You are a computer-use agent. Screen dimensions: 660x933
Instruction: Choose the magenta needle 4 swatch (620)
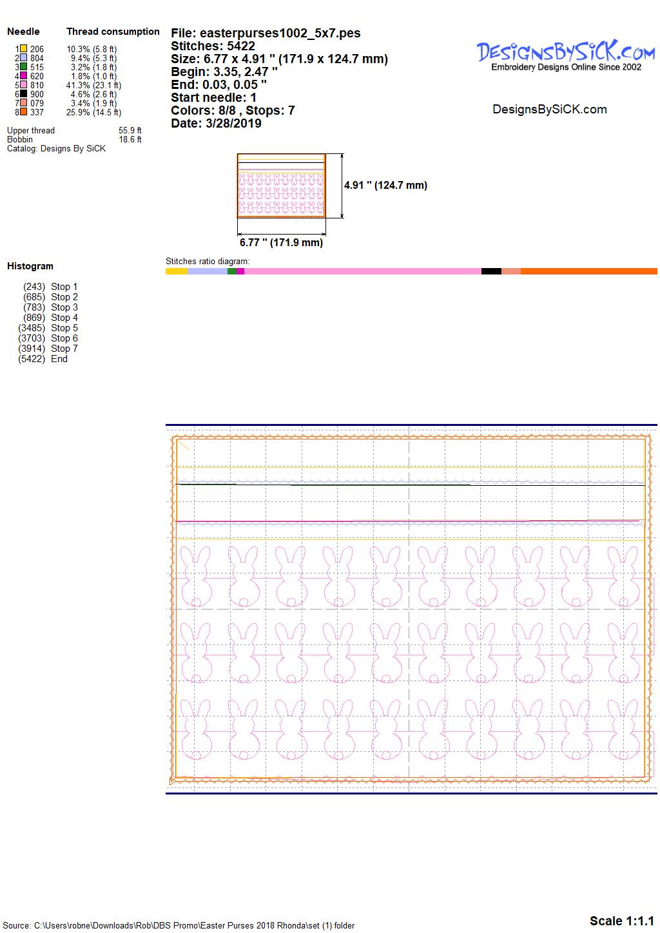pyautogui.click(x=23, y=75)
